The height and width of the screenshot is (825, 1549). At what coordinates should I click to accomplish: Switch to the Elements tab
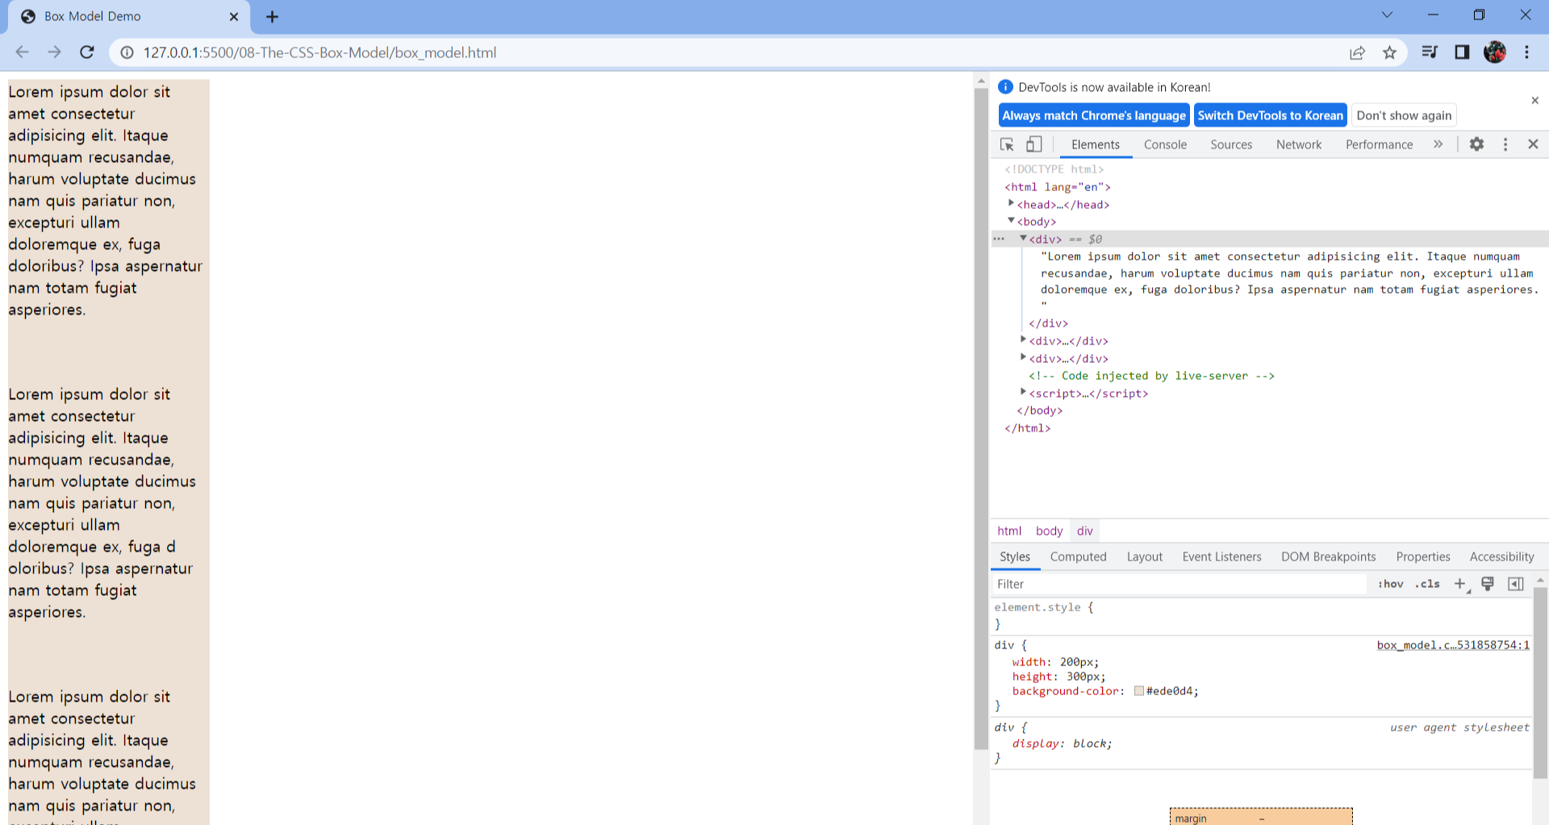pyautogui.click(x=1096, y=144)
